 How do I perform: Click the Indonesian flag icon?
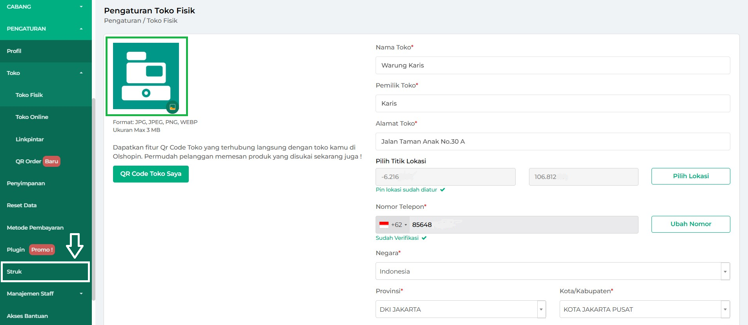click(384, 225)
